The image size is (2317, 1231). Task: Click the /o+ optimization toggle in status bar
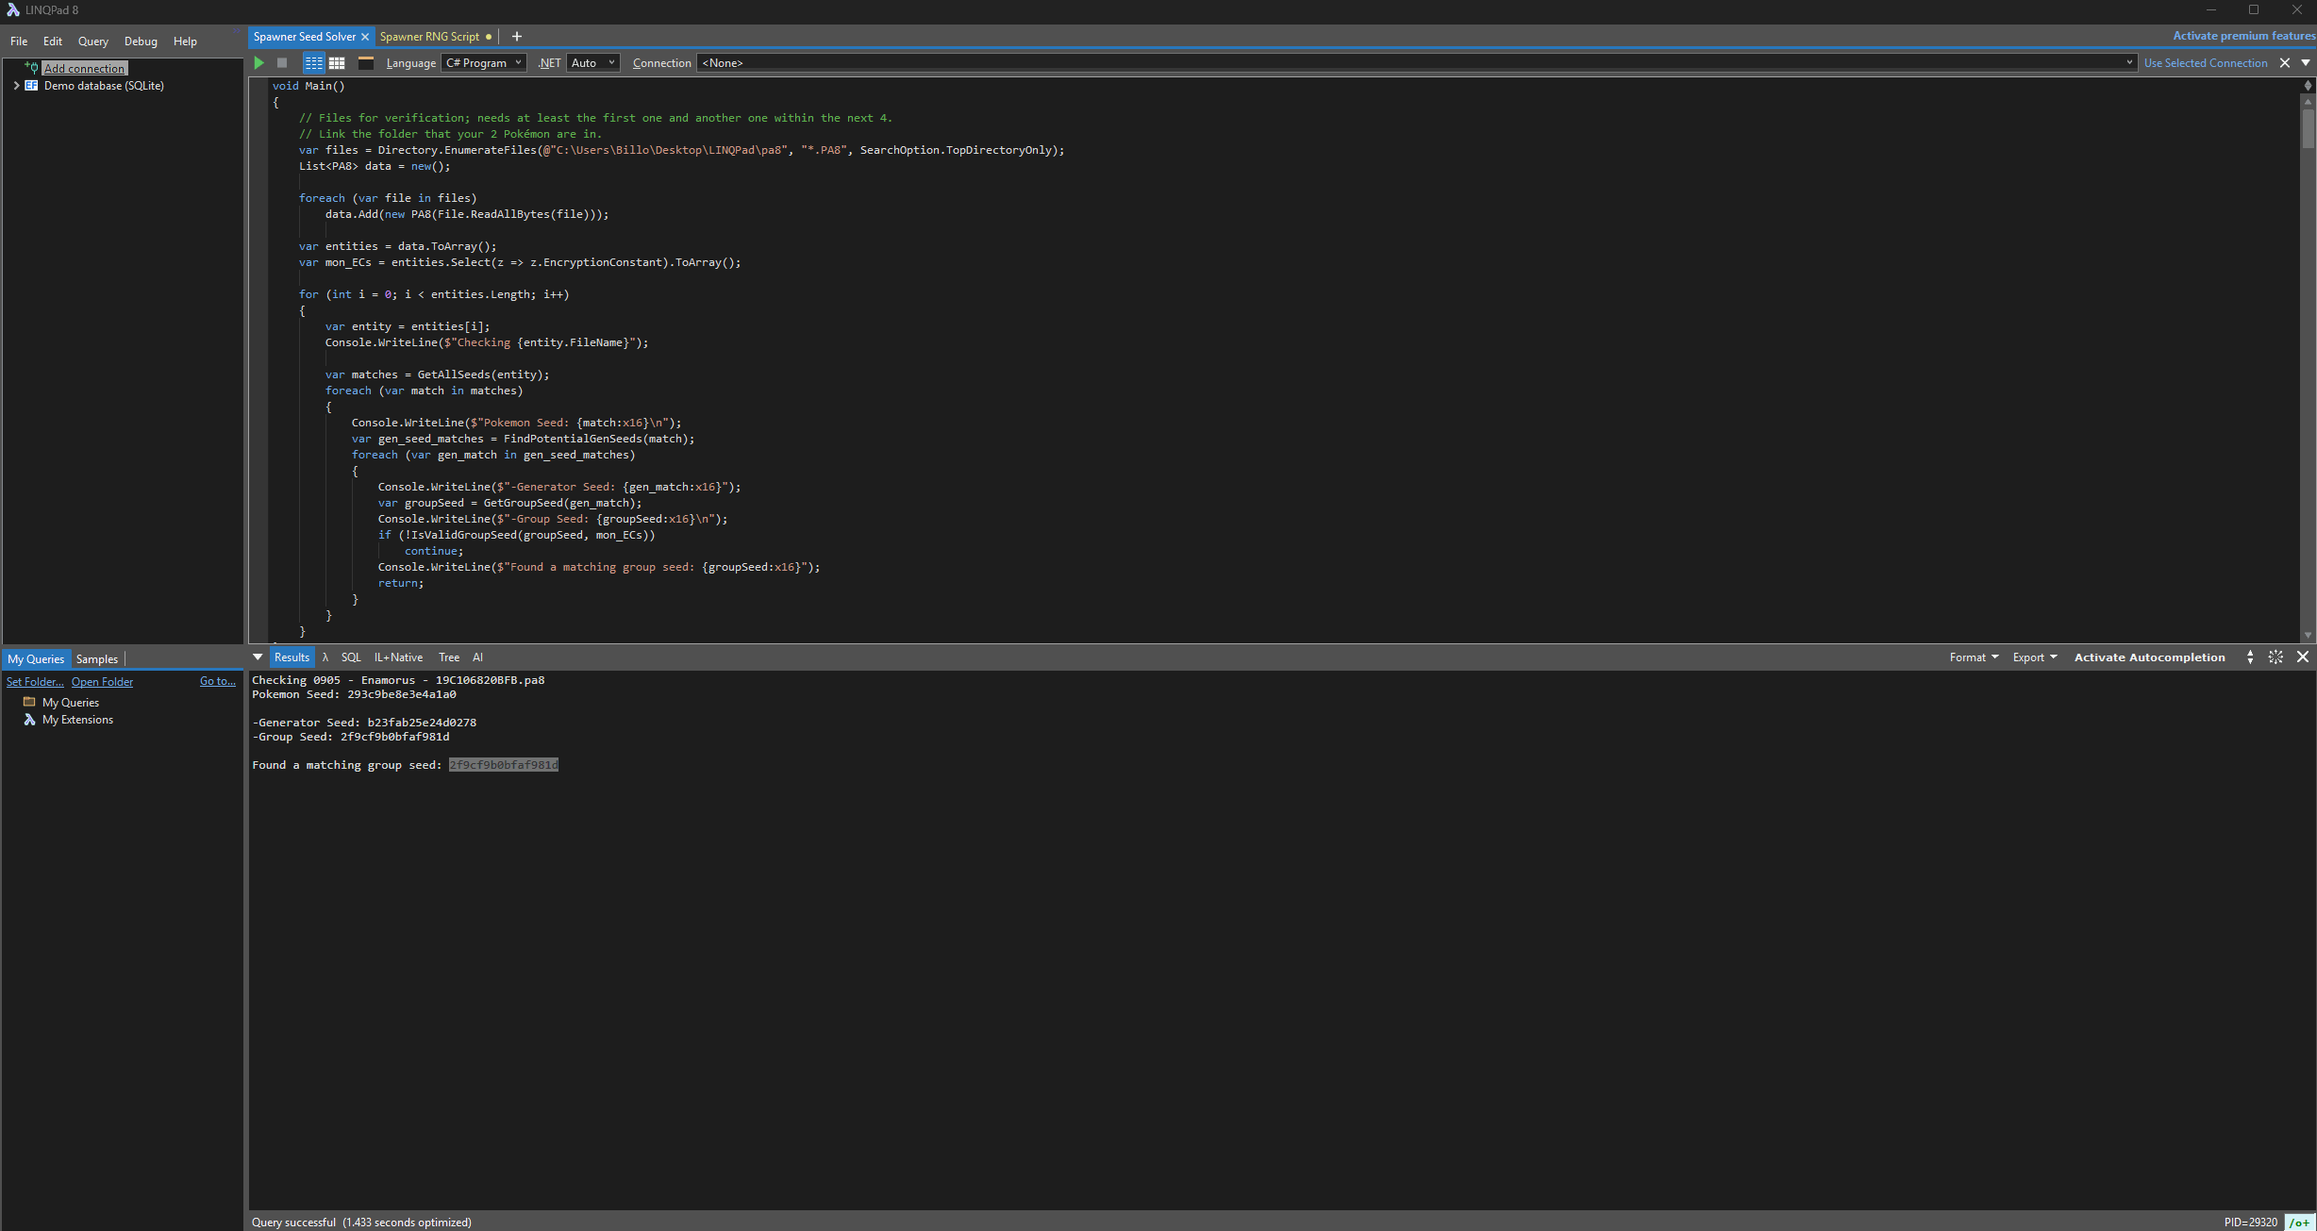pyautogui.click(x=2299, y=1223)
